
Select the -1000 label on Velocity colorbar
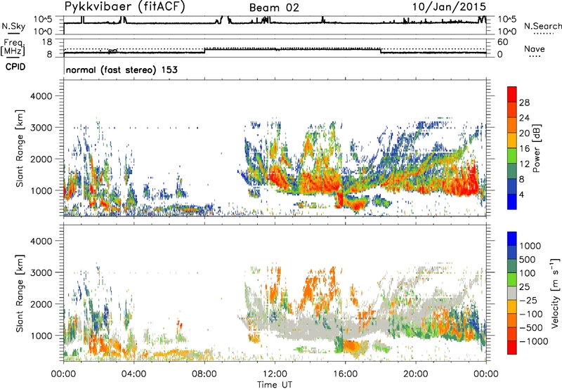coord(533,341)
